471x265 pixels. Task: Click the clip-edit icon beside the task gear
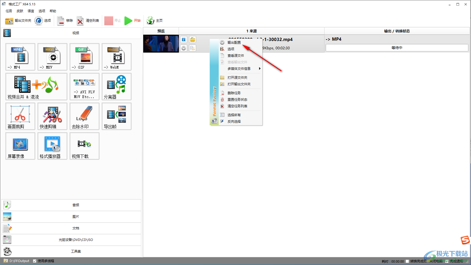[x=193, y=48]
